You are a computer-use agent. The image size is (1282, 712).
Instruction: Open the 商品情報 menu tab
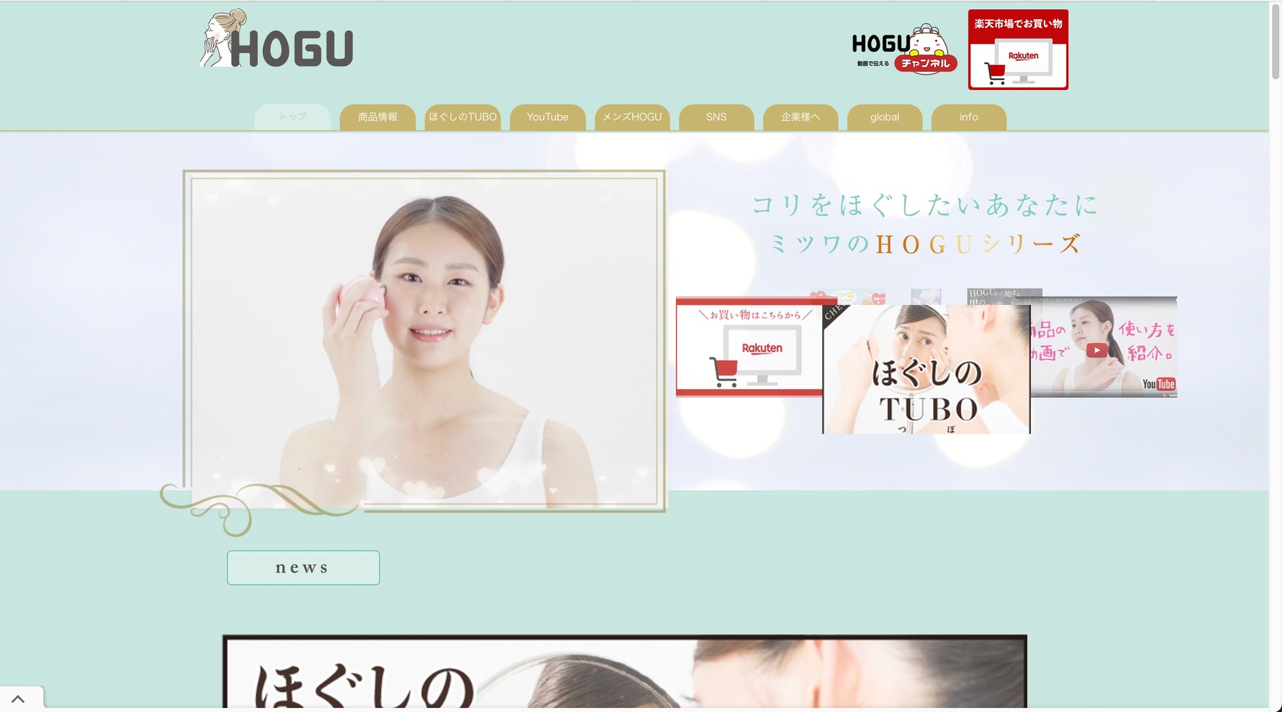(x=377, y=117)
